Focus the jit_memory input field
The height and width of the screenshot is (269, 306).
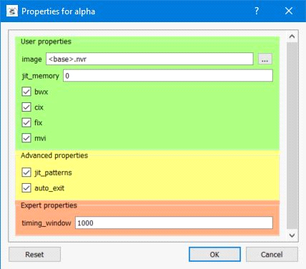pyautogui.click(x=168, y=76)
